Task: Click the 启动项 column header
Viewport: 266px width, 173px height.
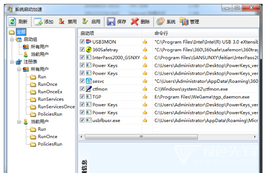Action: pos(110,33)
